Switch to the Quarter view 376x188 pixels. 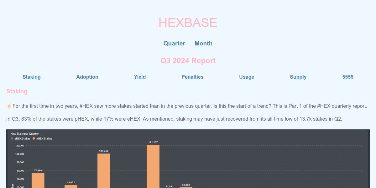pyautogui.click(x=174, y=44)
